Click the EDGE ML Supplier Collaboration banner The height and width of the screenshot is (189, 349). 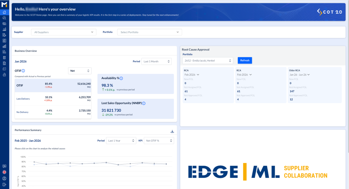point(258,172)
